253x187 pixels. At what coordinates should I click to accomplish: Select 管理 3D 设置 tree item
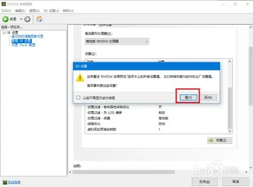(21, 41)
